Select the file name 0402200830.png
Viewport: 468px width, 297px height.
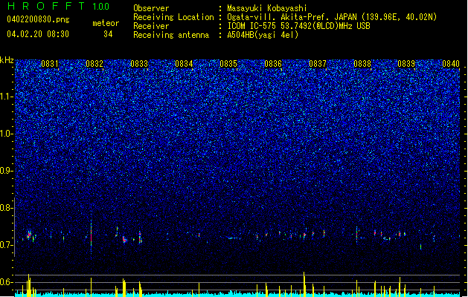click(x=38, y=19)
